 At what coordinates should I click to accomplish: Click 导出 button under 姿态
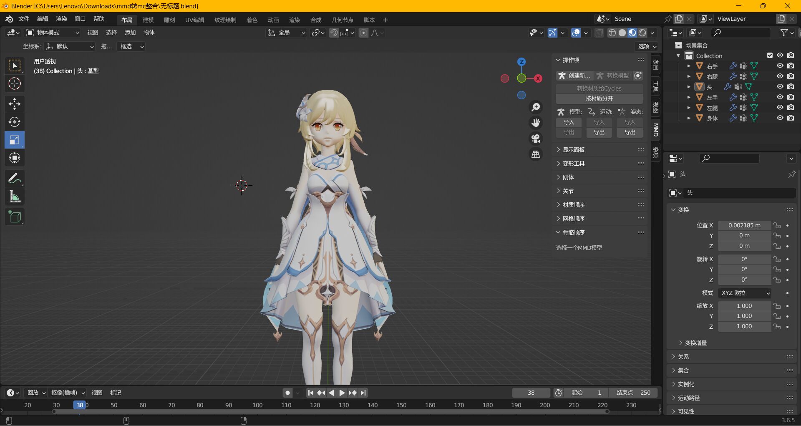(630, 132)
